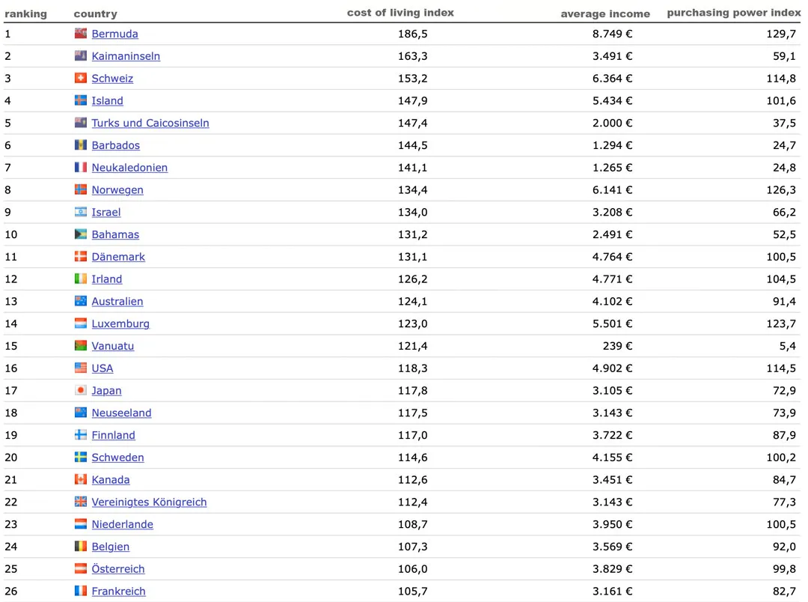Open the Israel link

tap(106, 212)
